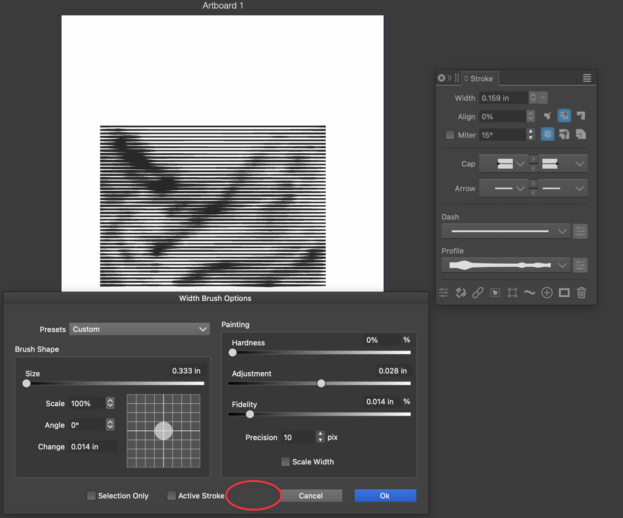Open the Presets dropdown showing Custom
The image size is (623, 518).
tap(139, 329)
